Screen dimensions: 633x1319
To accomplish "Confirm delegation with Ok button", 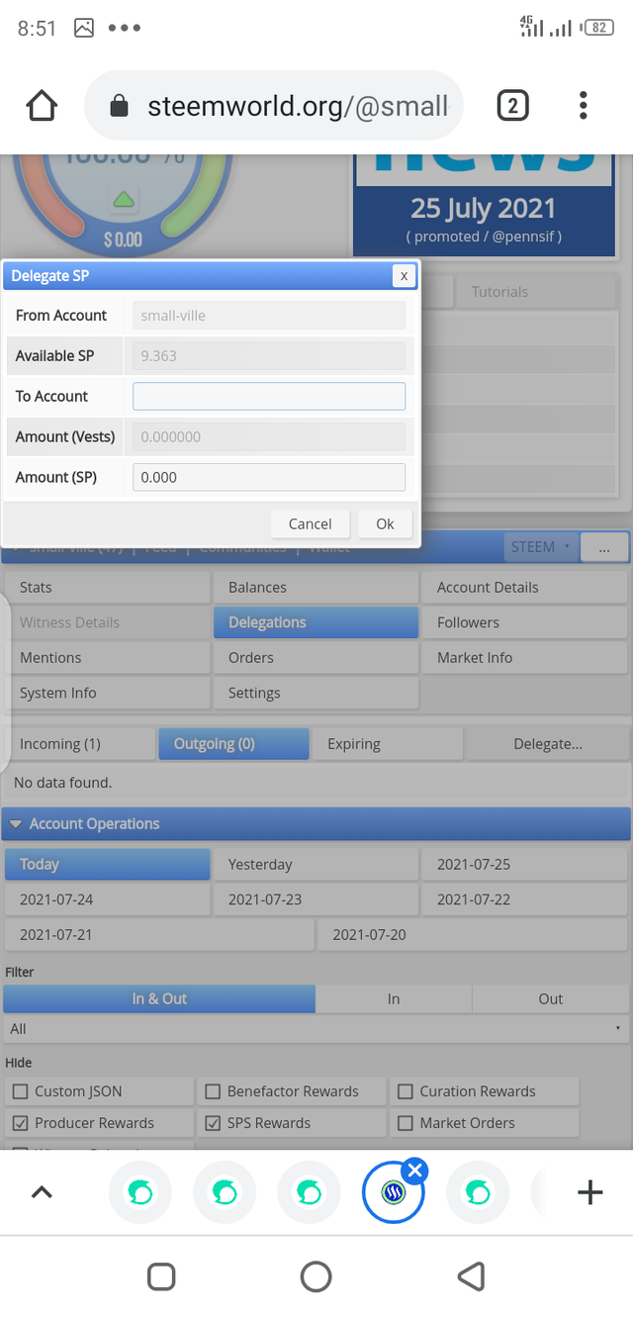I will (385, 523).
